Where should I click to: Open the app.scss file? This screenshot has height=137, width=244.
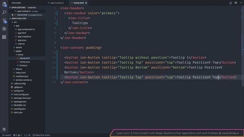point(27,40)
